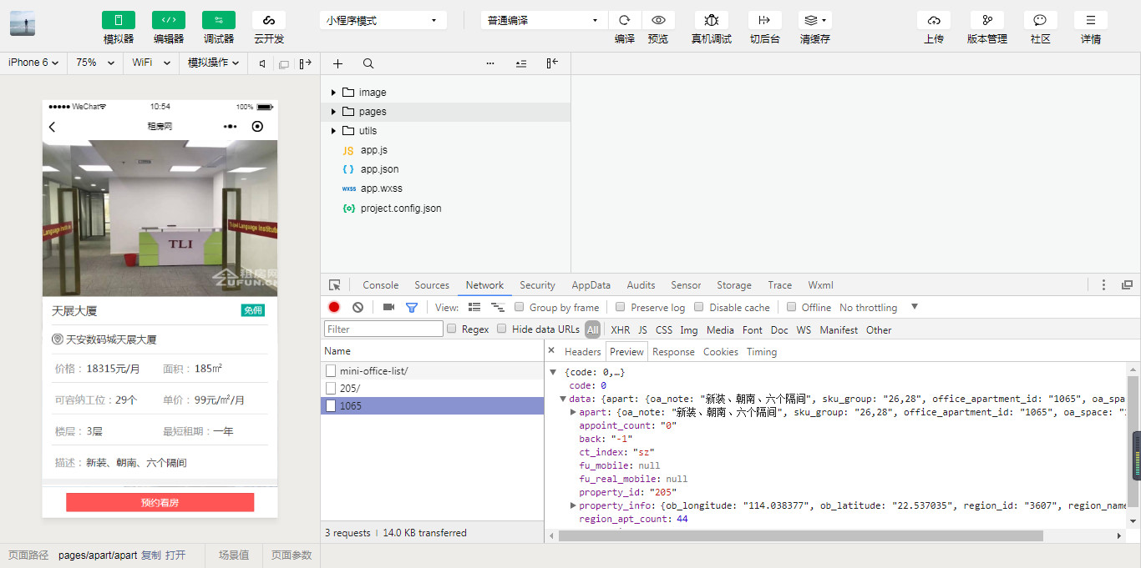The image size is (1141, 568).
Task: Switch to the Response tab
Action: pyautogui.click(x=673, y=352)
